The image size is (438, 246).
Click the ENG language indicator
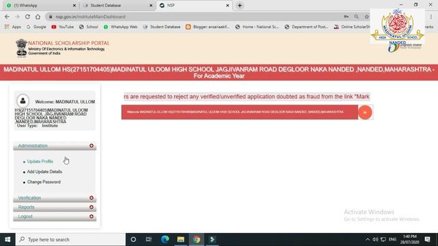(x=392, y=240)
